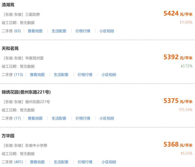Open 价格行情 for 天和茗苑

[x=85, y=75]
